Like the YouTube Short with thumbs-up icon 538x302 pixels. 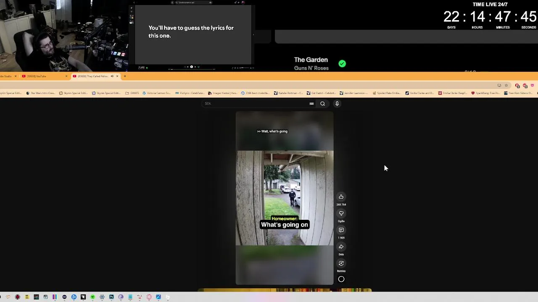click(x=341, y=196)
